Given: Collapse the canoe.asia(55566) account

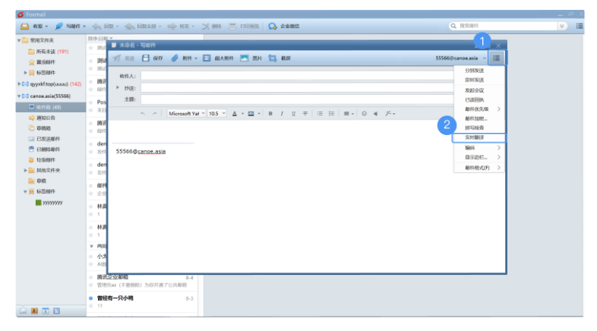Looking at the screenshot, I should 19,96.
